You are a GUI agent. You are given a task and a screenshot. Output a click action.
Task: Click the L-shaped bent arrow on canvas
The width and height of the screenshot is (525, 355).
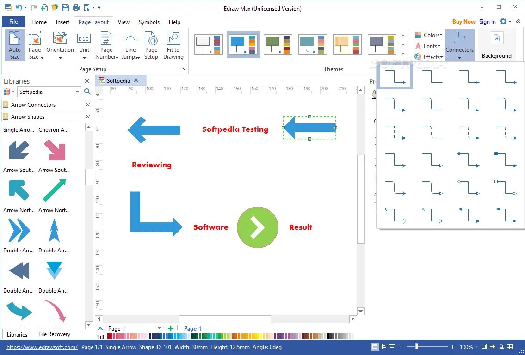click(156, 214)
